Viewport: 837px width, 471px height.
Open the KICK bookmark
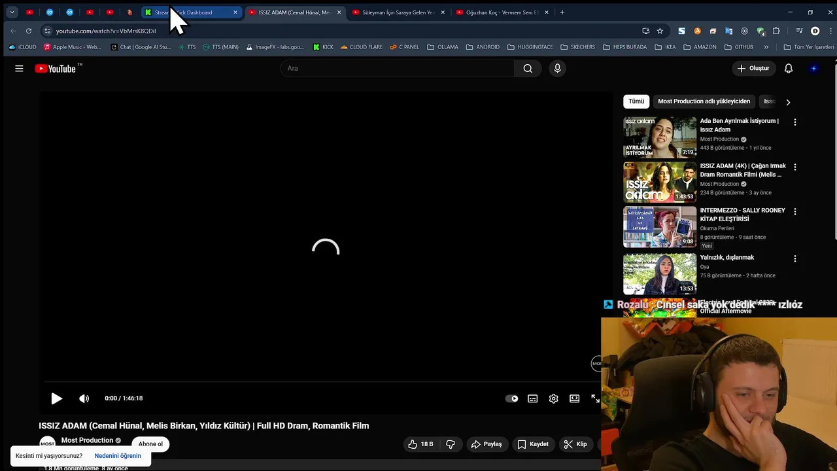(x=323, y=47)
